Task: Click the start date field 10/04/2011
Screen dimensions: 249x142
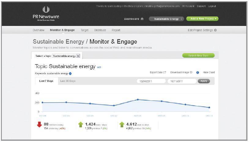Action: pos(151,81)
